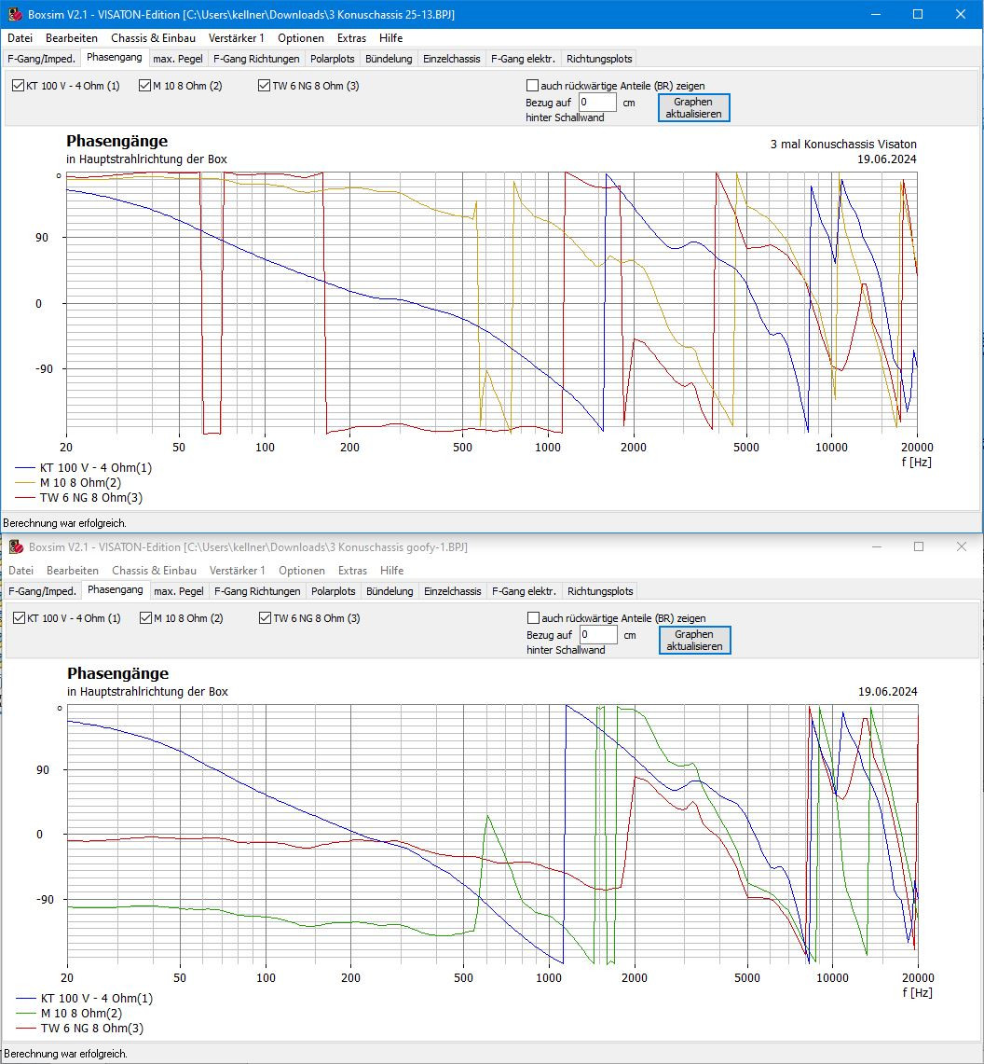Image resolution: width=984 pixels, height=1064 pixels.
Task: Click legend entry KT 100 V - 4 Ohm(1) in top window
Action: point(84,467)
